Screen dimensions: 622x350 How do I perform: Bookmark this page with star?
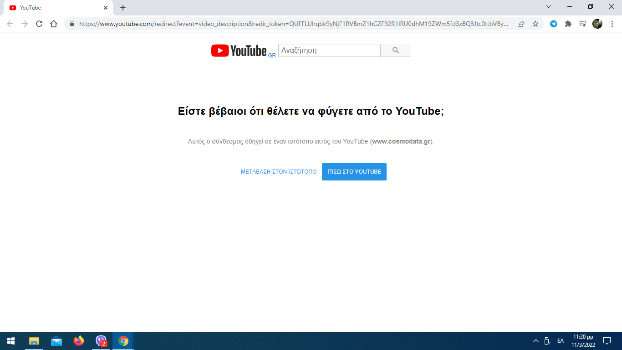coord(535,24)
